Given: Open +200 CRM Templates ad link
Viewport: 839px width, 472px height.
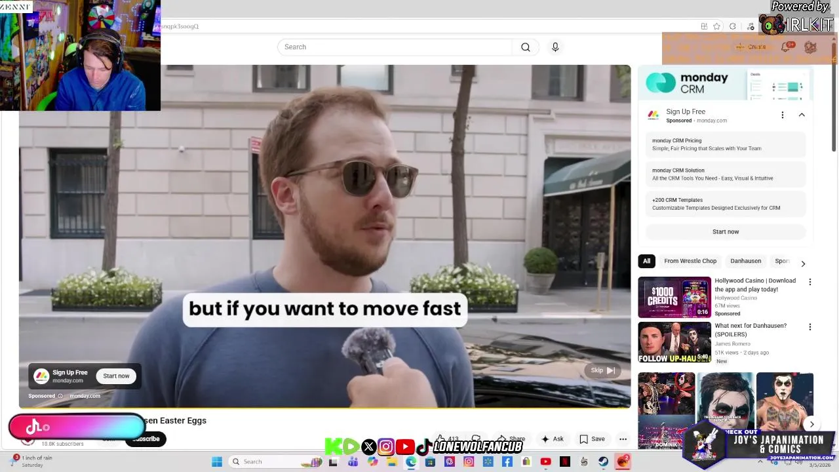Looking at the screenshot, I should coord(726,204).
